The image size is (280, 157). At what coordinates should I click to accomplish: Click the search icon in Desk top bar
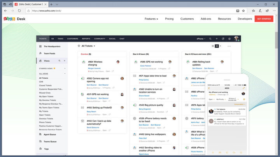(x=210, y=39)
